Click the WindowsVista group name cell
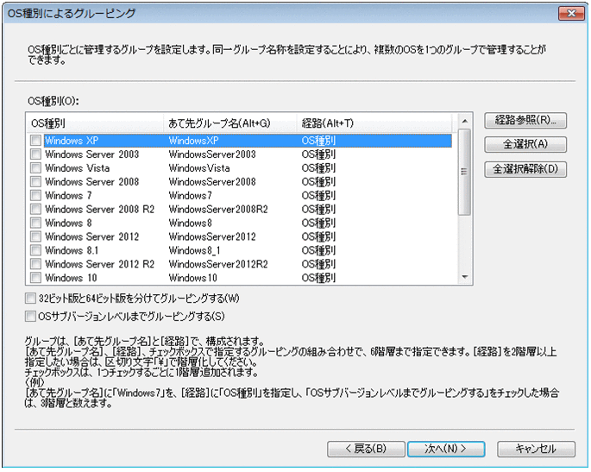591x472 pixels. click(x=199, y=168)
